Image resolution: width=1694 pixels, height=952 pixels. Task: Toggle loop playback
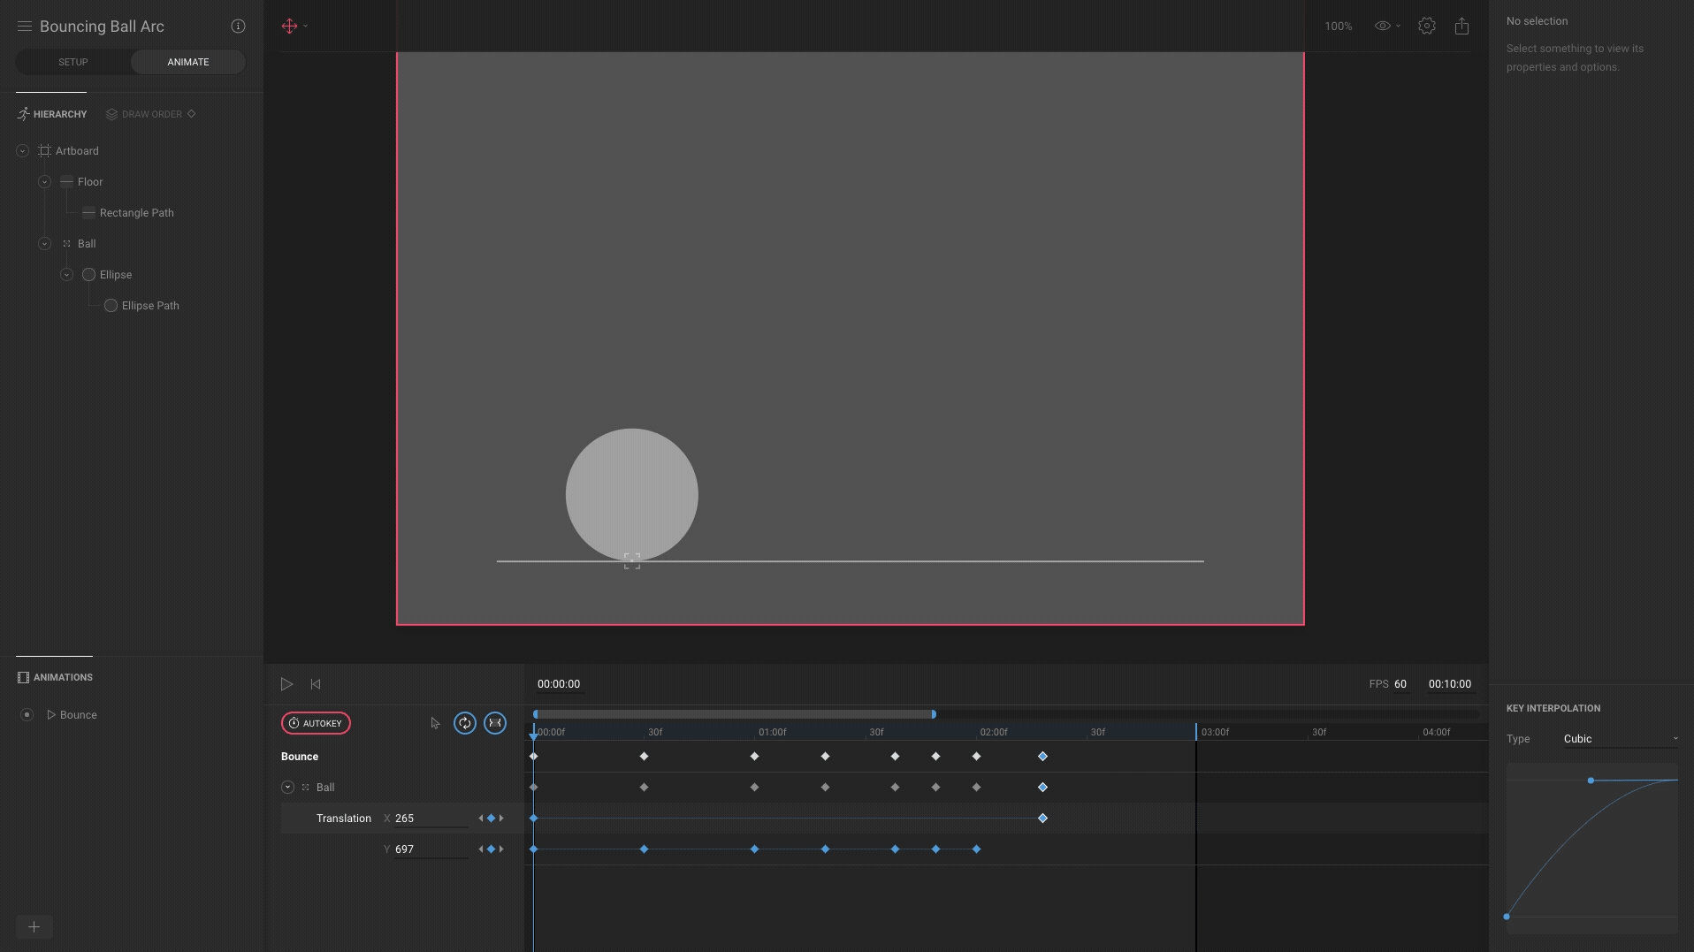click(465, 723)
